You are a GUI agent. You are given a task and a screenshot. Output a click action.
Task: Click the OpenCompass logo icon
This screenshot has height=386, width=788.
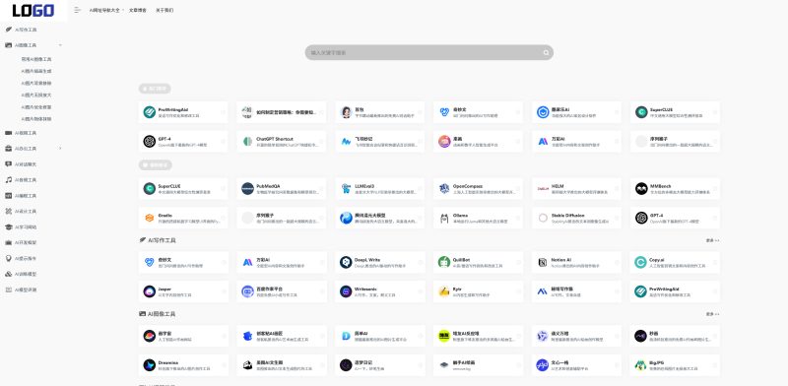click(x=444, y=188)
